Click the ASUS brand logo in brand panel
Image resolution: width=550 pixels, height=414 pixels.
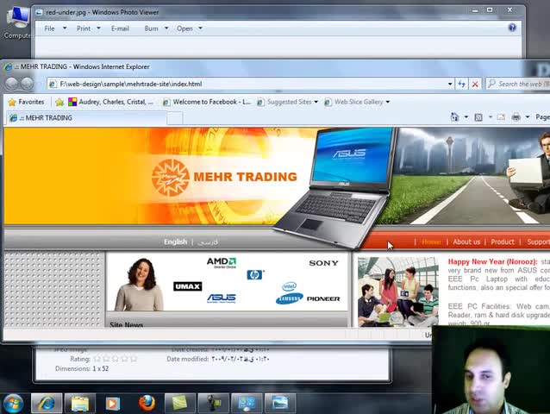(x=222, y=298)
